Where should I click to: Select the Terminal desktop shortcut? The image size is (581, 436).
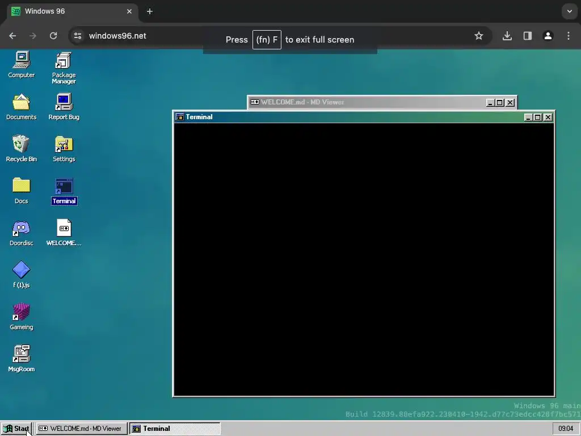(x=64, y=191)
